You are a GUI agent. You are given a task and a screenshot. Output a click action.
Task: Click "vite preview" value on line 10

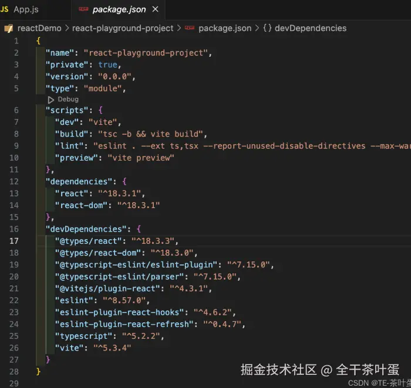tap(141, 158)
